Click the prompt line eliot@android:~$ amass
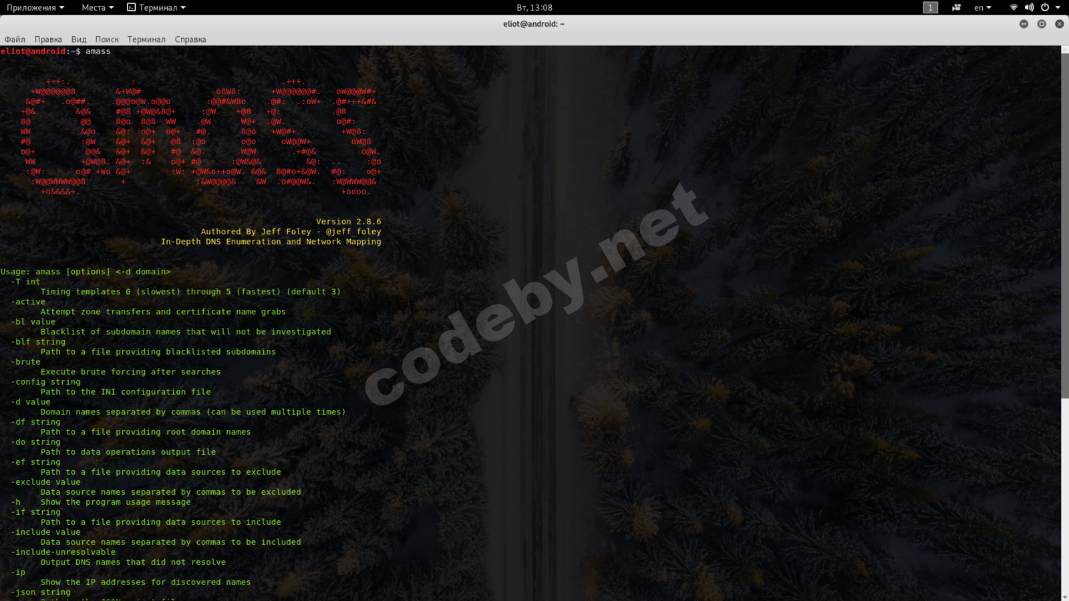 [55, 51]
